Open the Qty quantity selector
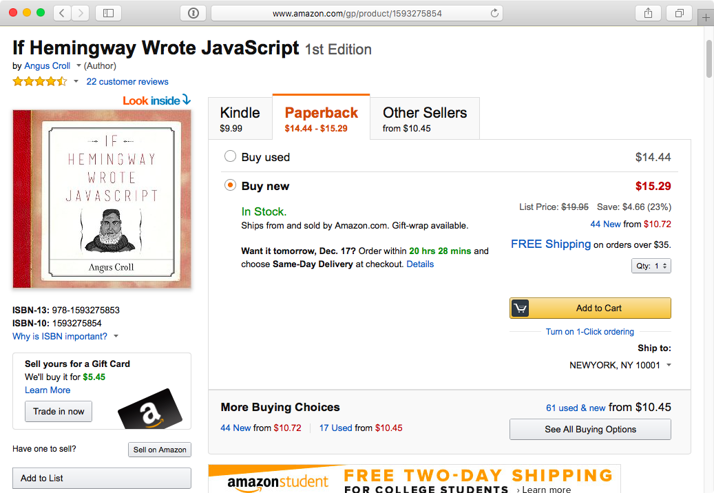 click(651, 266)
